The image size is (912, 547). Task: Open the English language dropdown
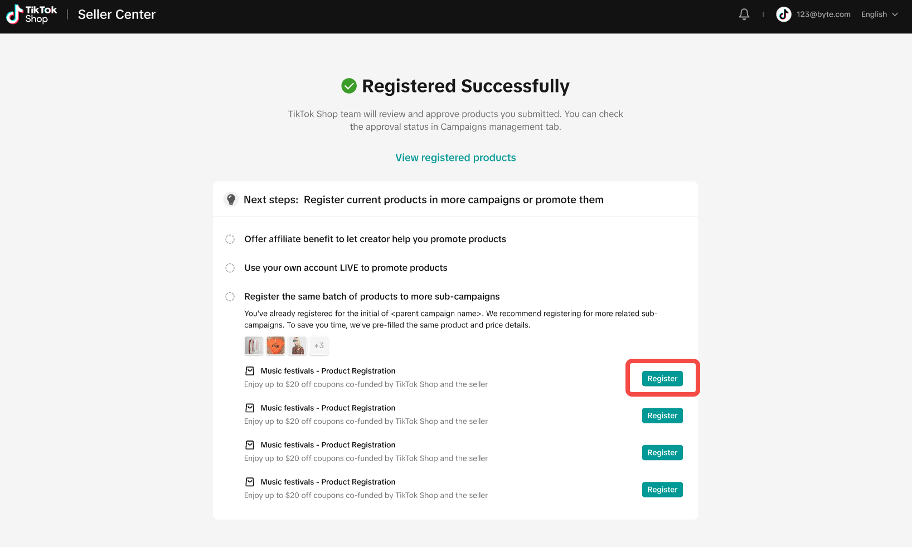click(x=879, y=14)
